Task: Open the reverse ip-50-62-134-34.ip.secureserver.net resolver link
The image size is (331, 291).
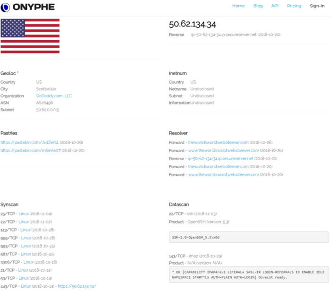Action: [x=220, y=159]
